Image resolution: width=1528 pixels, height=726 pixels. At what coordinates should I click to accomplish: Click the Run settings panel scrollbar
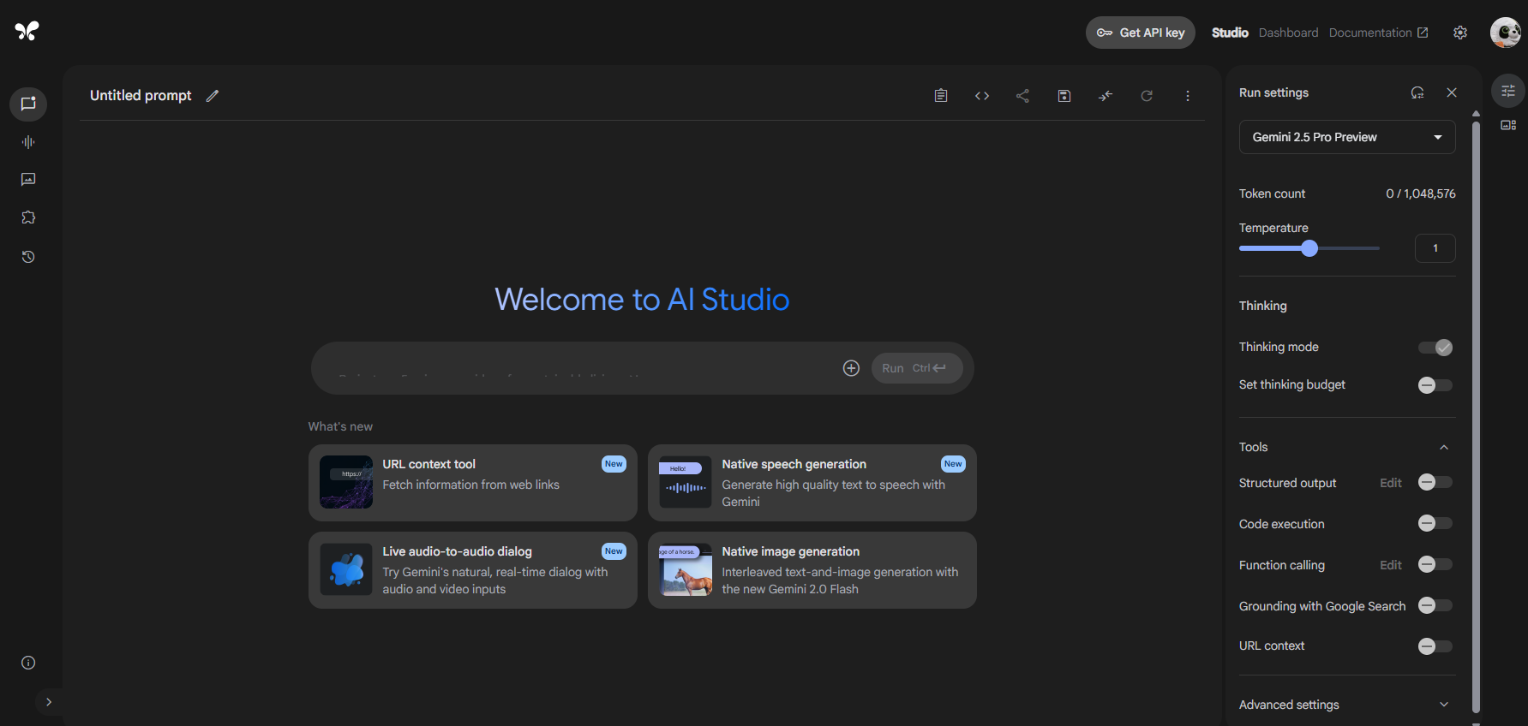[x=1476, y=415]
